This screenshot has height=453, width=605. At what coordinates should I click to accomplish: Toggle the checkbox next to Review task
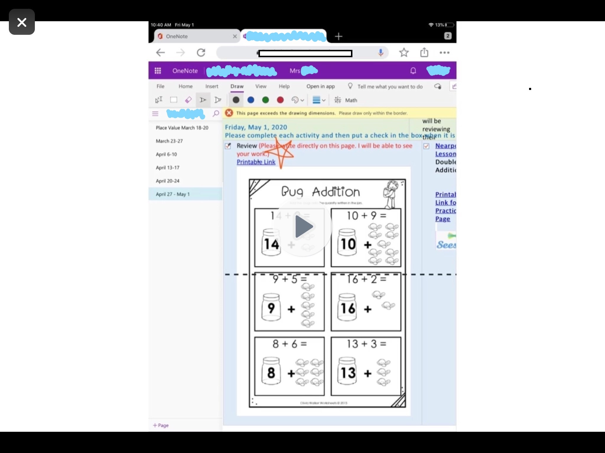pyautogui.click(x=229, y=146)
